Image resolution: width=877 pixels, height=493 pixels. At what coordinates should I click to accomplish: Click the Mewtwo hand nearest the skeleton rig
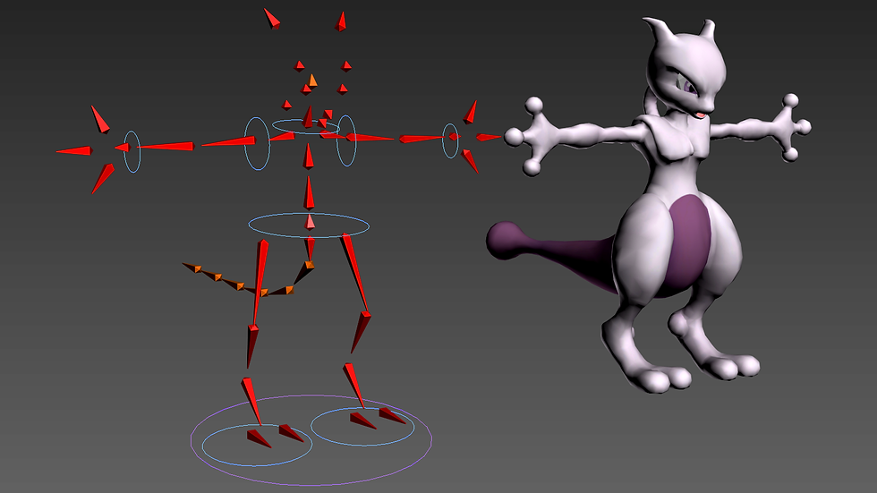point(532,135)
